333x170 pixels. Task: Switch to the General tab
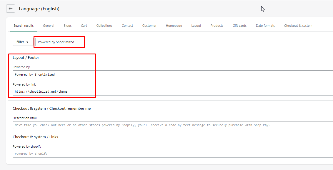coord(49,26)
